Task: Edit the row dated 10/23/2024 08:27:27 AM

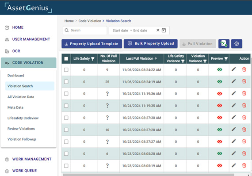Action: point(234,141)
